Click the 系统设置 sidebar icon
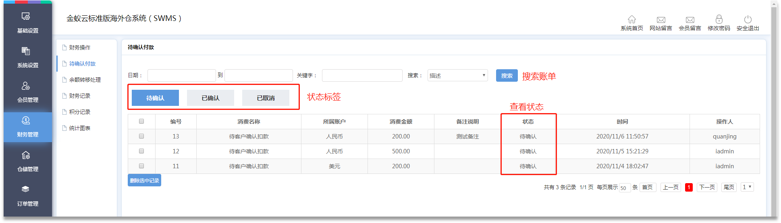781x223 pixels. [26, 52]
